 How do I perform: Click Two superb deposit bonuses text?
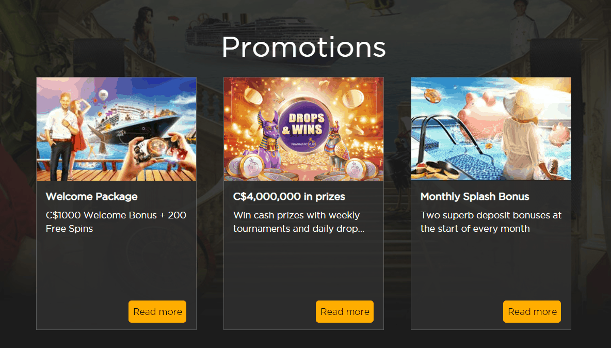click(x=491, y=222)
